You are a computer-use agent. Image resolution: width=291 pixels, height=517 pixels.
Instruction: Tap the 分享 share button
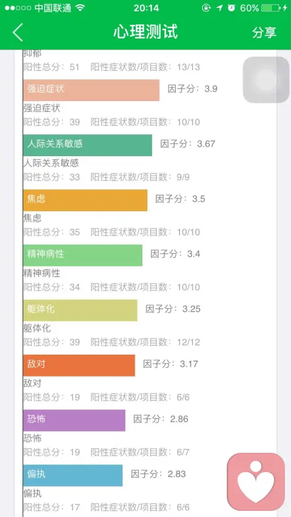tap(264, 32)
